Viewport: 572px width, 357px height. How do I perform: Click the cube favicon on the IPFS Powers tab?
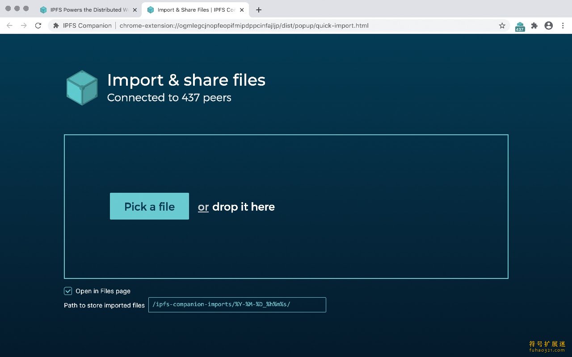[43, 10]
